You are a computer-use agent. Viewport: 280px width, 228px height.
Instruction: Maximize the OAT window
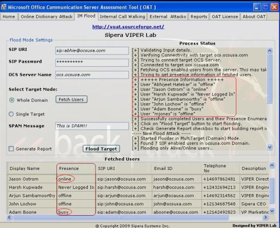[x=266, y=7]
